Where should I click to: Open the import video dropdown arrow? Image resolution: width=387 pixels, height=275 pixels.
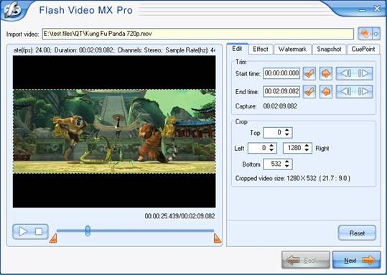coord(376,34)
